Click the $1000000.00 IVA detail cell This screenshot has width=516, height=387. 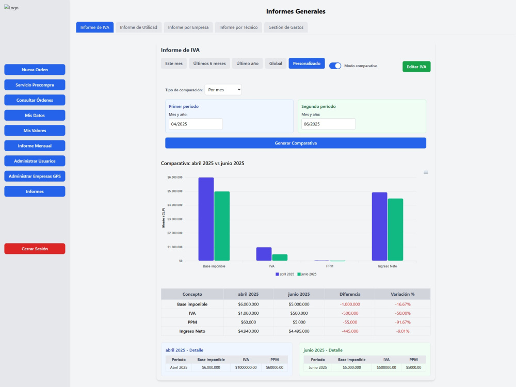(x=246, y=367)
